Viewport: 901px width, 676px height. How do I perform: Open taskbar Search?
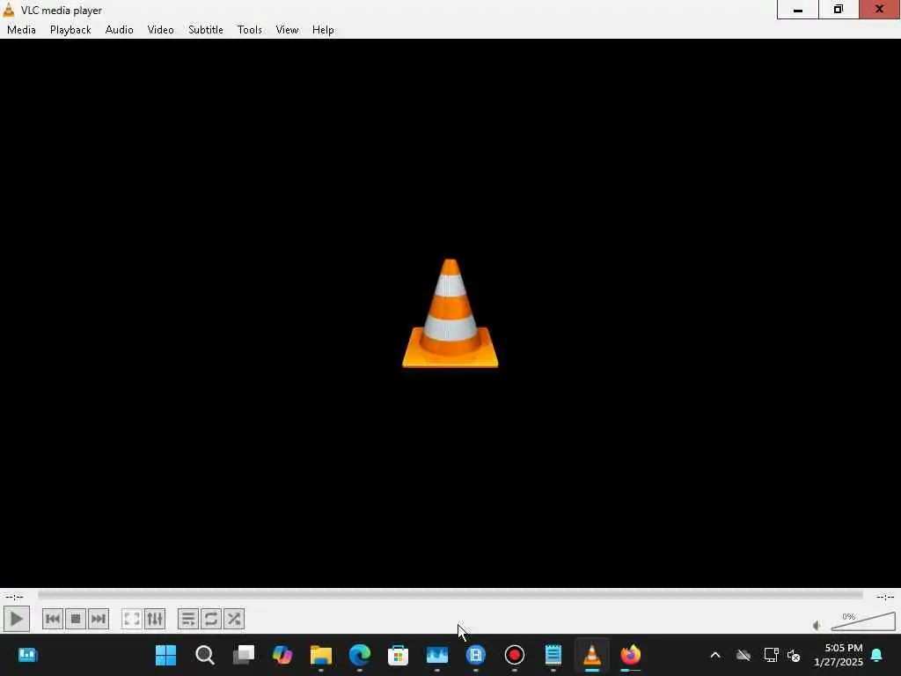(204, 655)
